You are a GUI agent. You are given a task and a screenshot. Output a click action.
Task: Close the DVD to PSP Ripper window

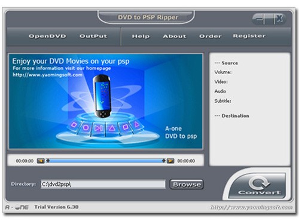[x=280, y=19]
